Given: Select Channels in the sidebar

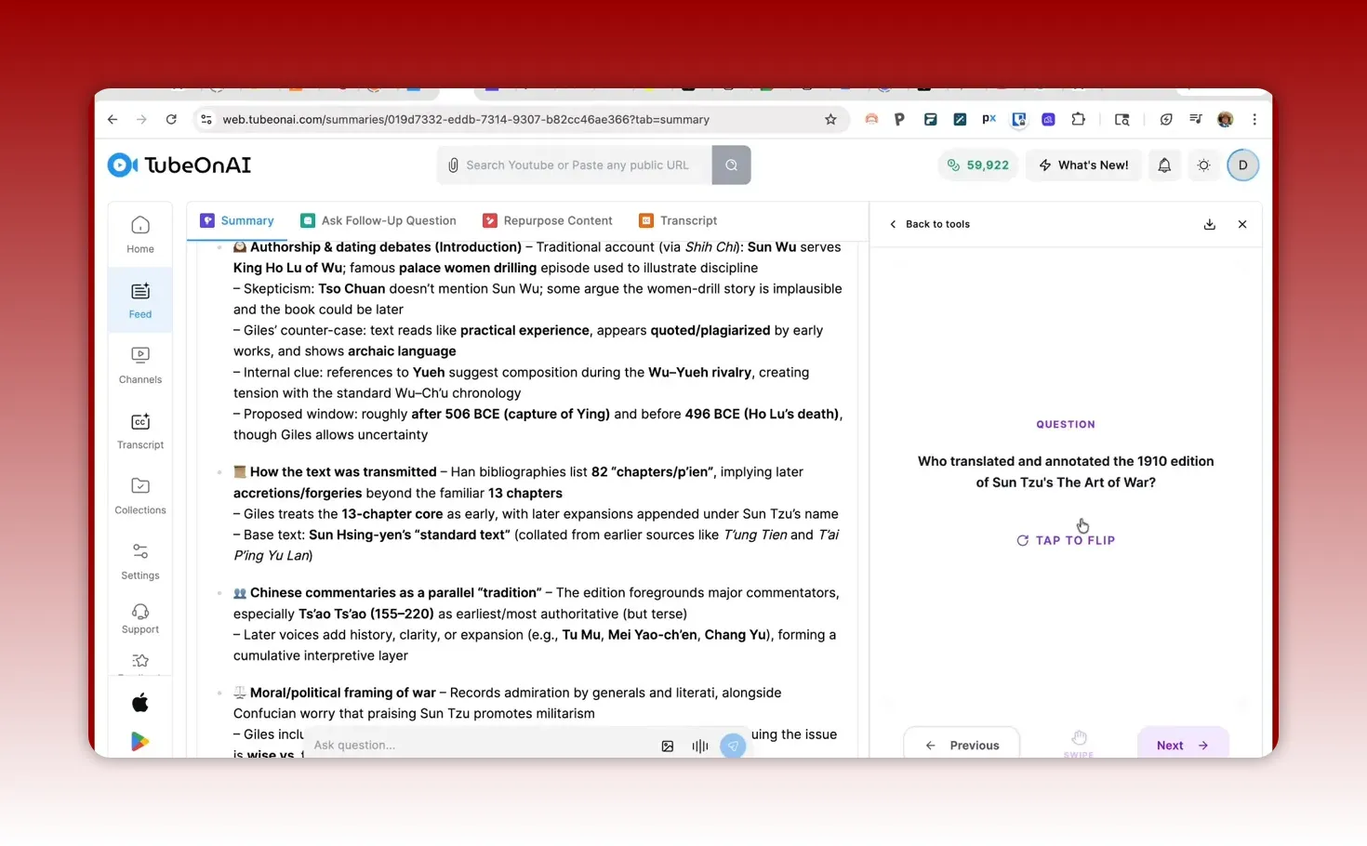Looking at the screenshot, I should (x=139, y=364).
